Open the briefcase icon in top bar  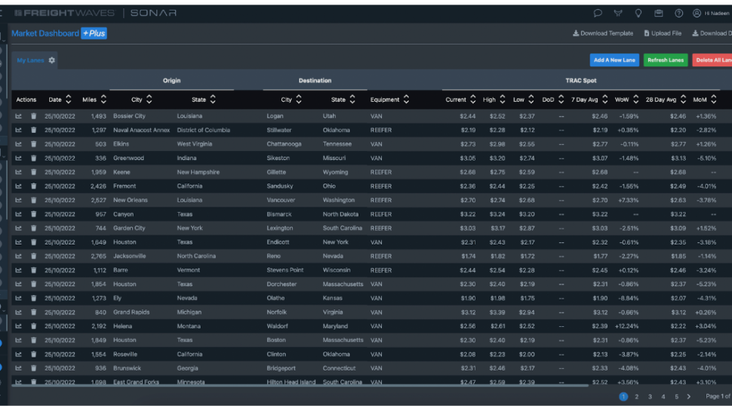pos(658,13)
